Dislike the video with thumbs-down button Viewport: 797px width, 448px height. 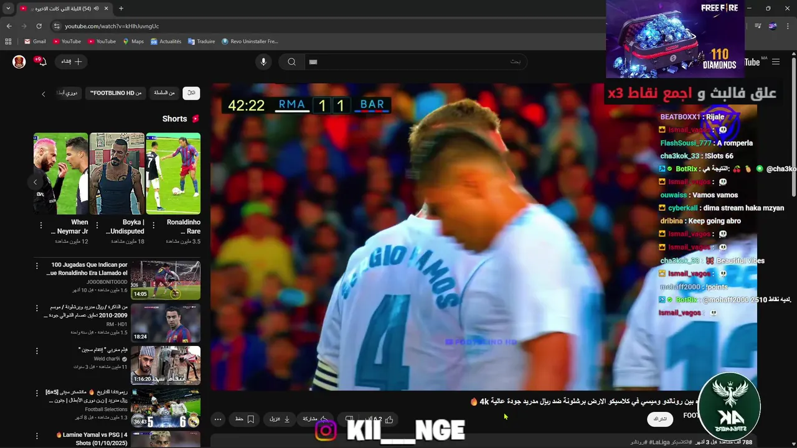coord(350,419)
